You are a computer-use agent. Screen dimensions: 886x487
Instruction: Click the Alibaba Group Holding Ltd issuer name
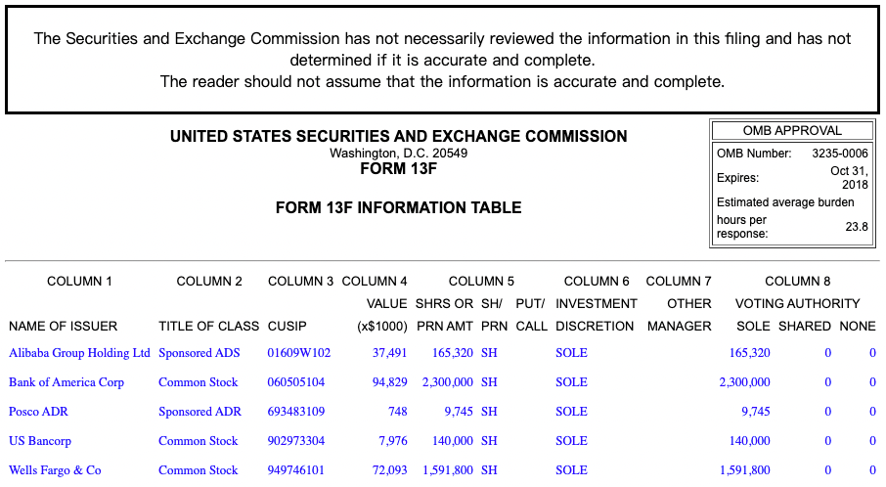click(x=79, y=353)
